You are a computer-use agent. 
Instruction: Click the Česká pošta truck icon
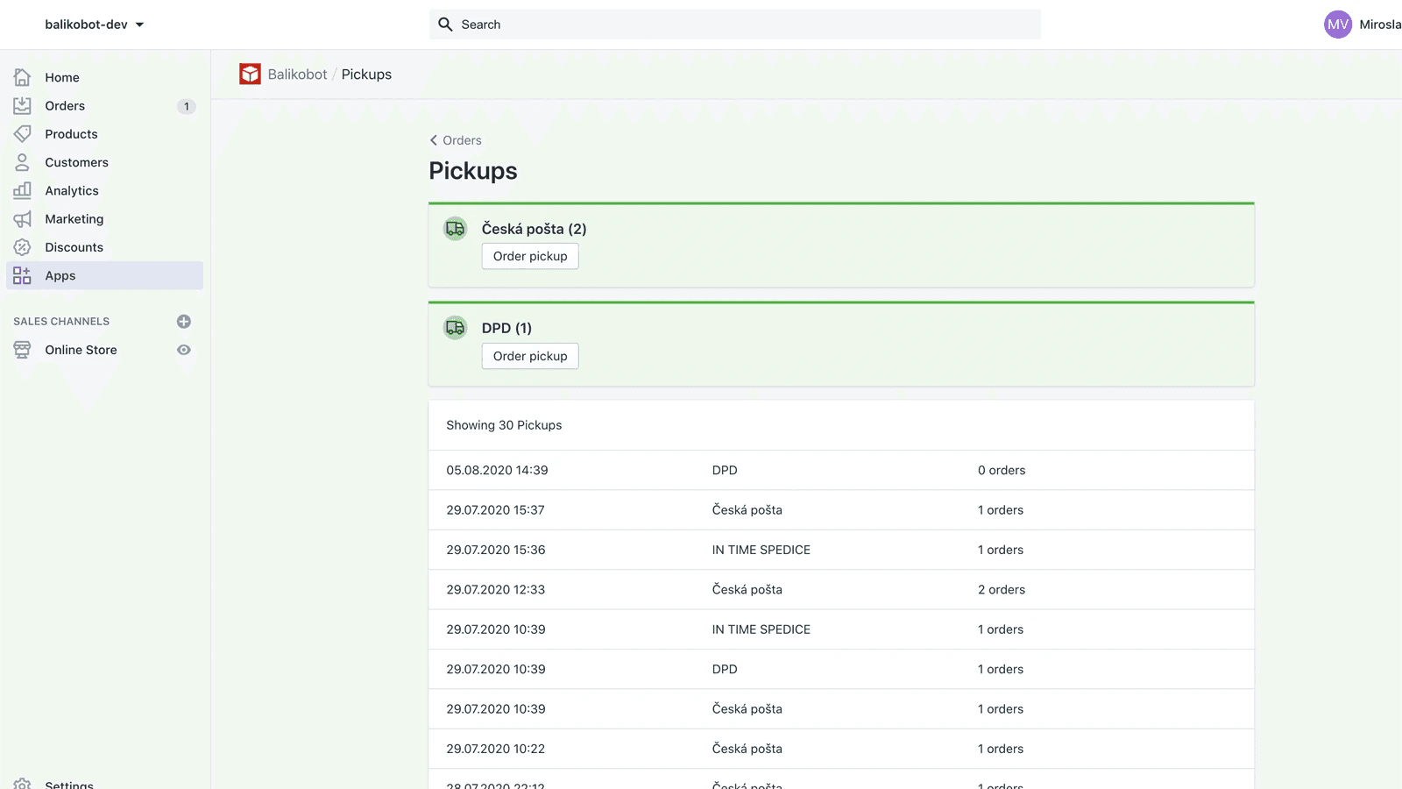(x=455, y=228)
